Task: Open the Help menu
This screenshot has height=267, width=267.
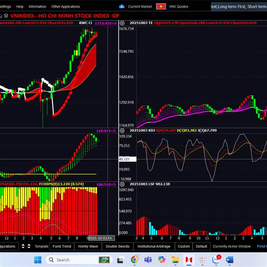Action: pyautogui.click(x=20, y=7)
